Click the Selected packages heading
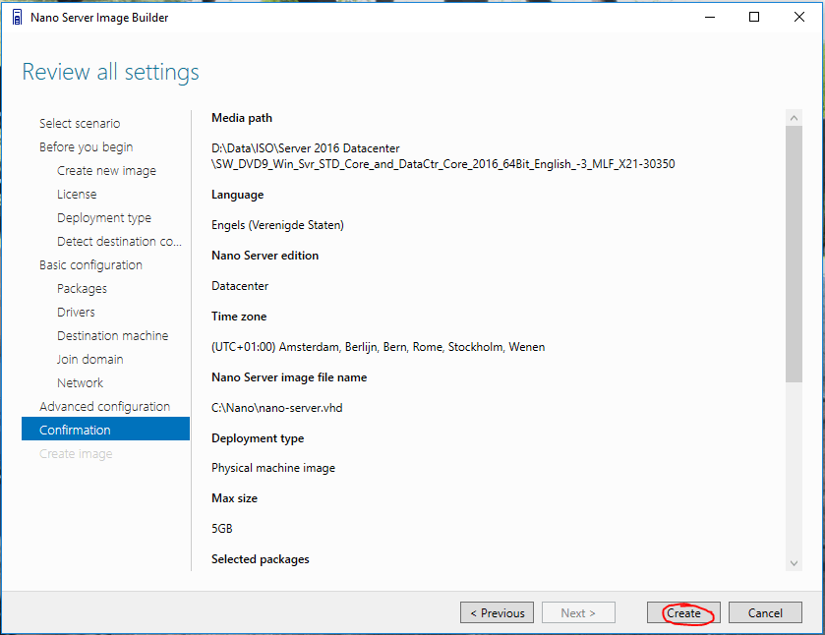Viewport: 825px width, 635px height. click(260, 559)
